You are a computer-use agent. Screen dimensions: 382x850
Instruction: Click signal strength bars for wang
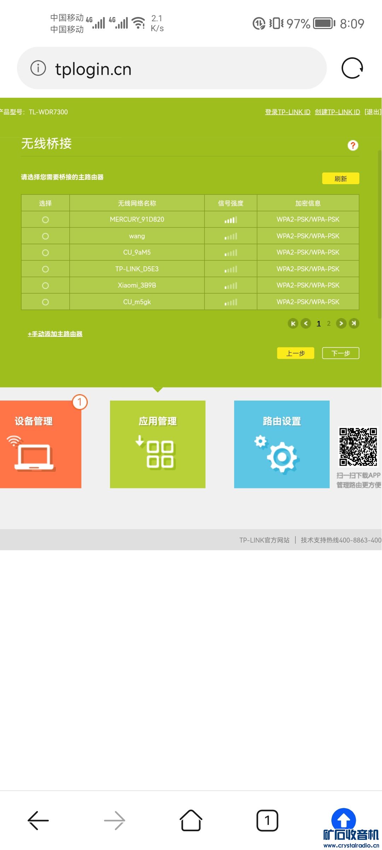pyautogui.click(x=231, y=236)
